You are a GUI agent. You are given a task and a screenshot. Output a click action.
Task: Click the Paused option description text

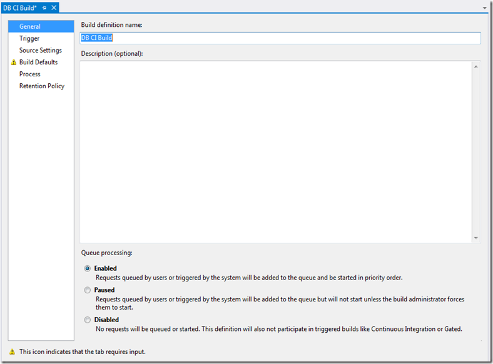(280, 303)
